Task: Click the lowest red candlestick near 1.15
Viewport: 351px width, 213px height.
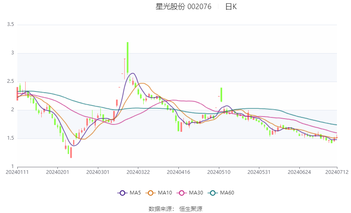Action: (x=71, y=152)
